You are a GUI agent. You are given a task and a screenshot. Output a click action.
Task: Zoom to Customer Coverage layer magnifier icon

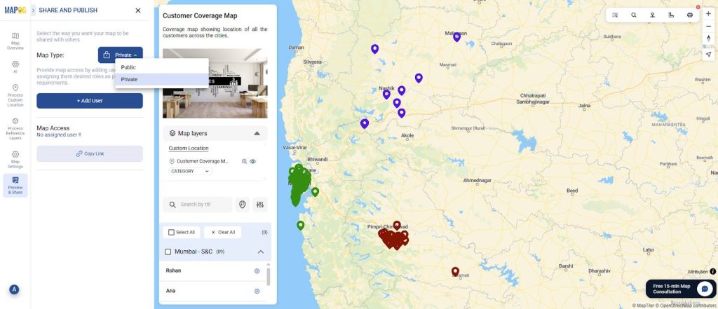pyautogui.click(x=244, y=161)
